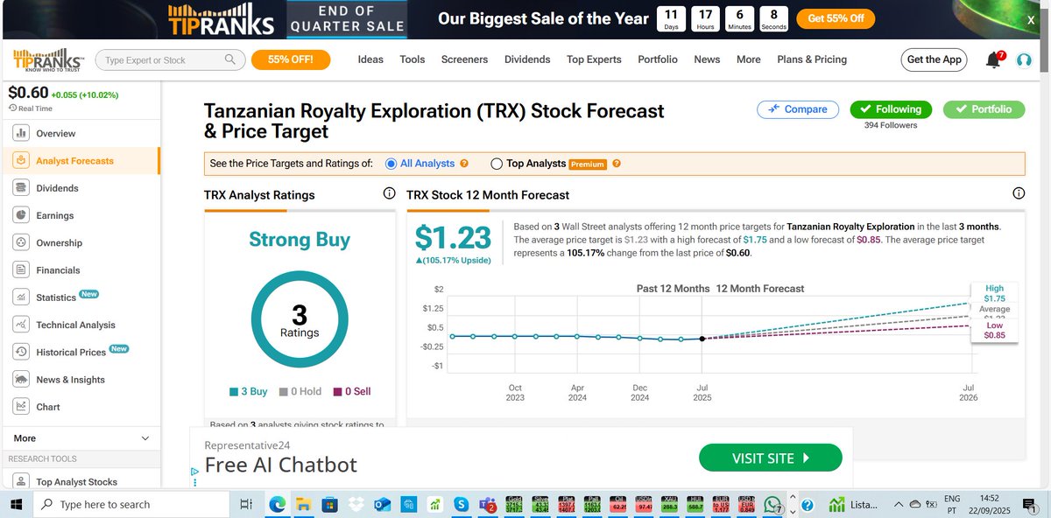1051x518 pixels.
Task: Click the ad info triangle on the chatbot ad
Action: (x=195, y=471)
